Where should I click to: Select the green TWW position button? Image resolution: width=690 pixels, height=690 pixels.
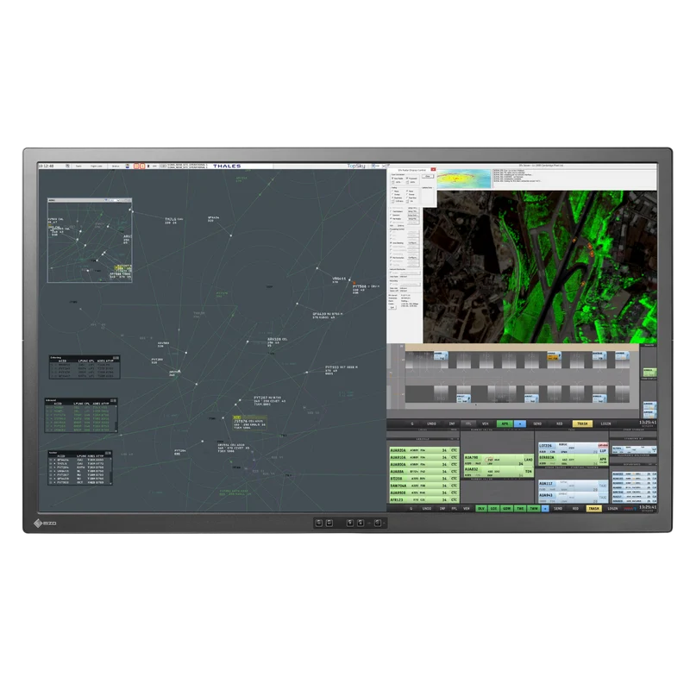pyautogui.click(x=534, y=508)
